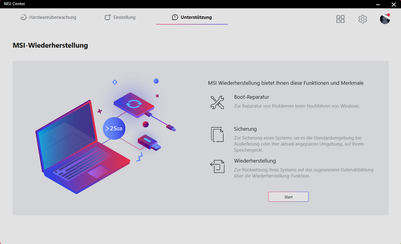Click the Sicherung stacked documents icon

pyautogui.click(x=217, y=134)
